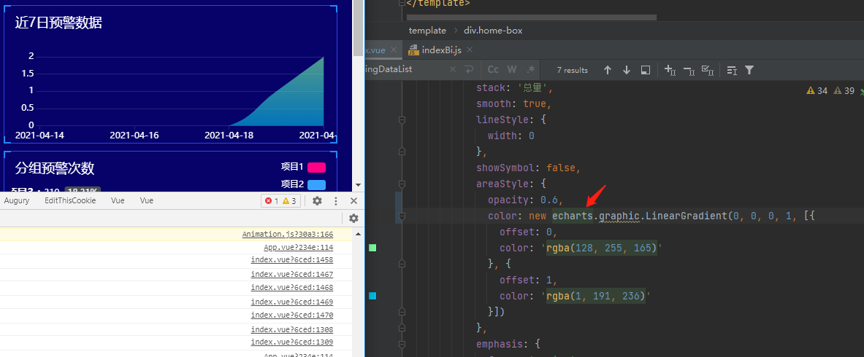Open the search filter funnel icon
This screenshot has height=357, width=864.
[749, 70]
